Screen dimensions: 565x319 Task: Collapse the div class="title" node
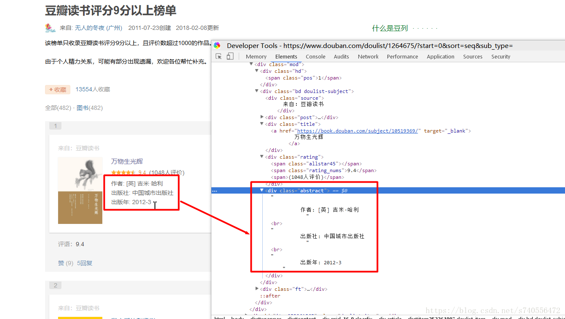262,124
